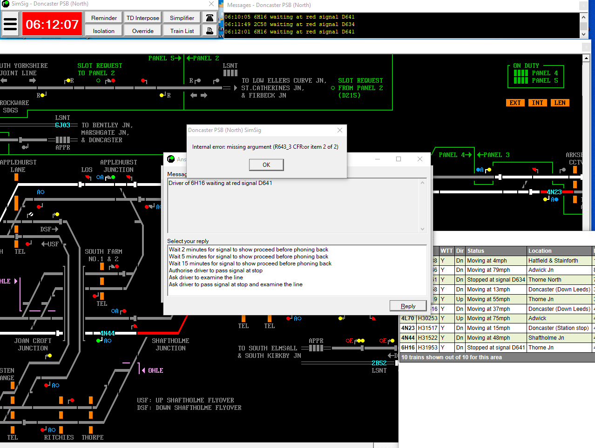This screenshot has width=595, height=448.
Task: Select reply 'Wait 5 minutes for signal'
Action: [249, 257]
